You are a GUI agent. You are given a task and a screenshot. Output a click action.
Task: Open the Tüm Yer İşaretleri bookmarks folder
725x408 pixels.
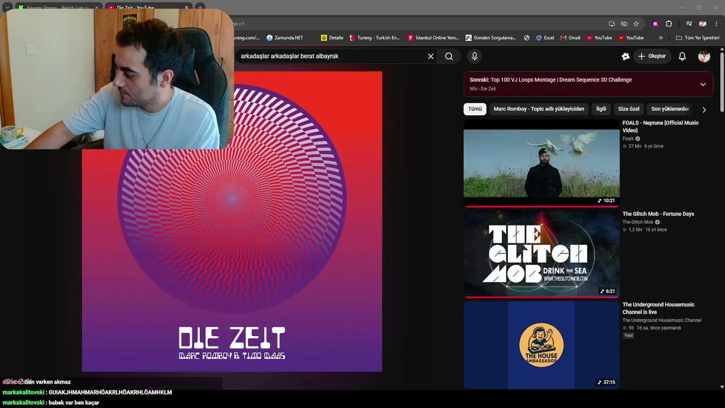click(x=698, y=38)
